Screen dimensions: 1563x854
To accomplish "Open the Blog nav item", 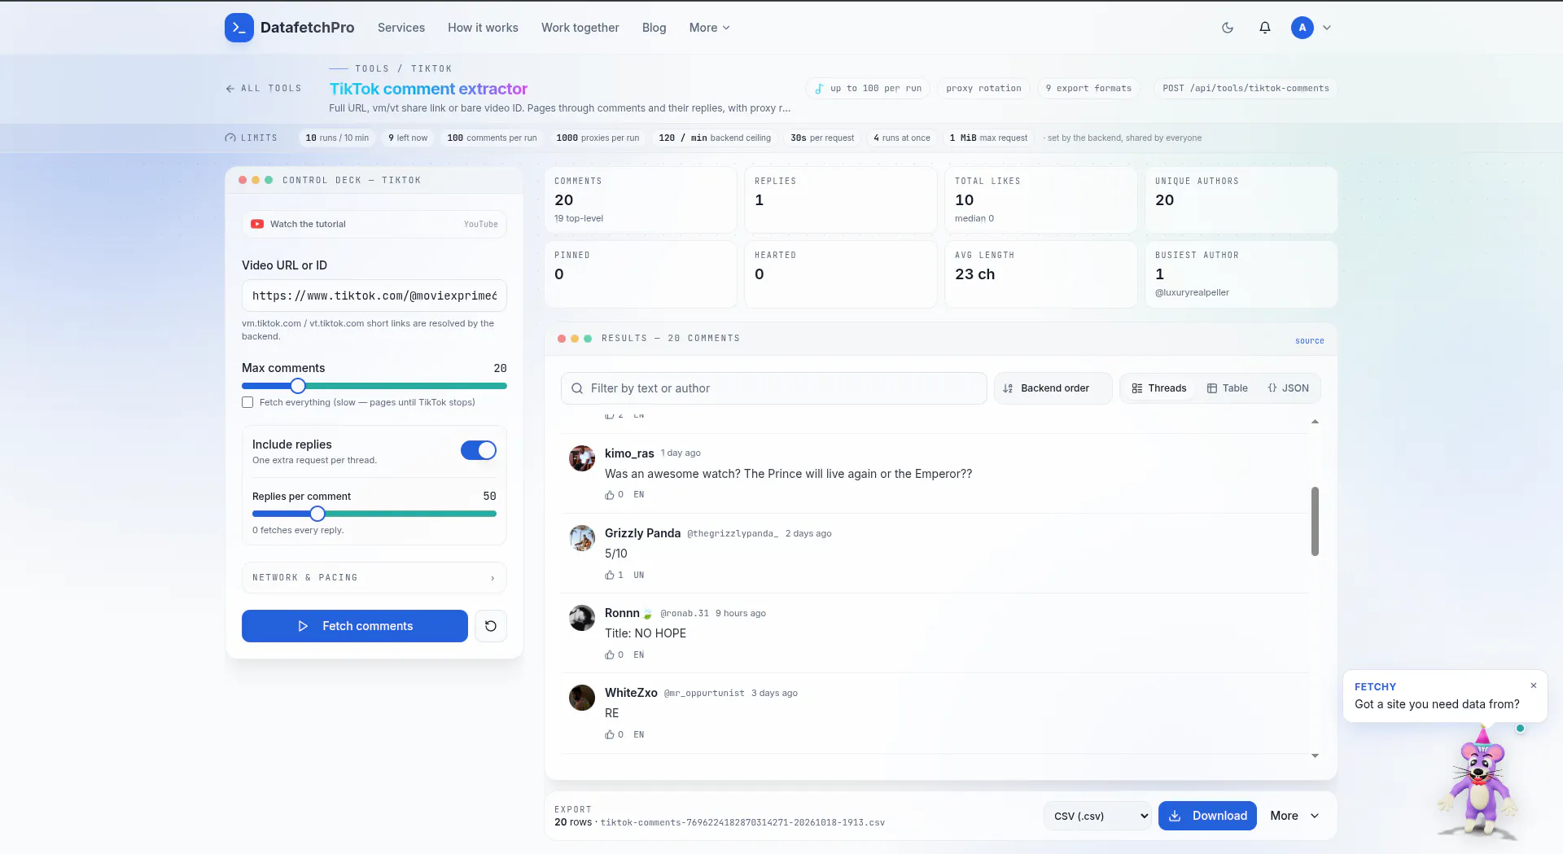I will click(654, 28).
